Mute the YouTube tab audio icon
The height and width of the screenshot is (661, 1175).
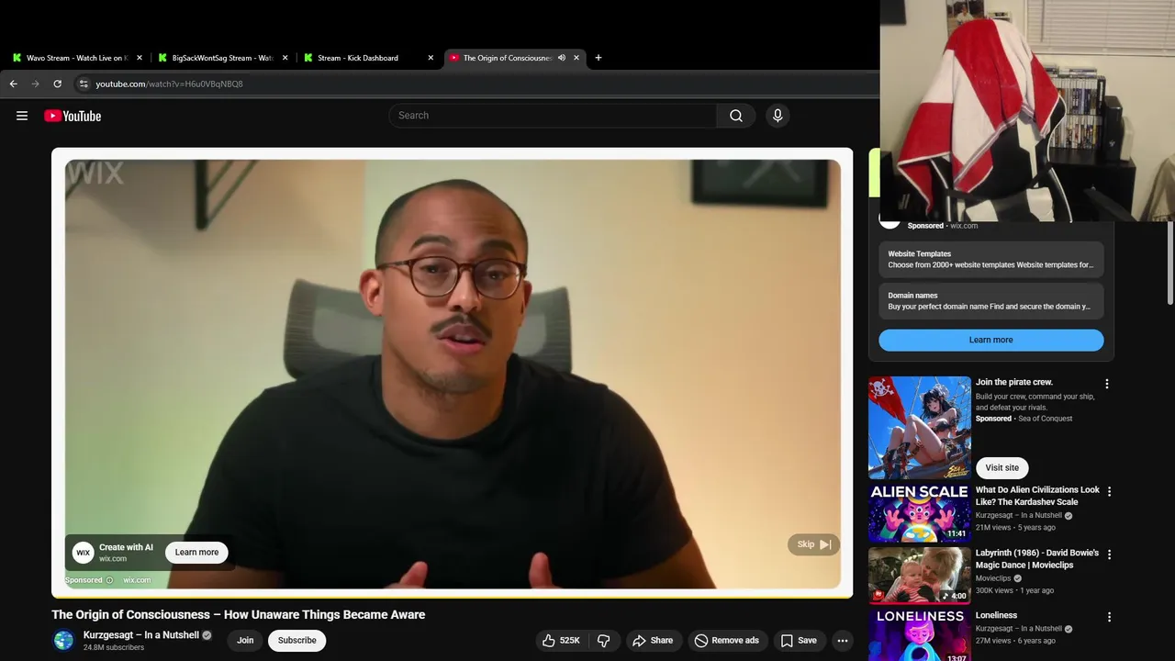click(x=562, y=58)
